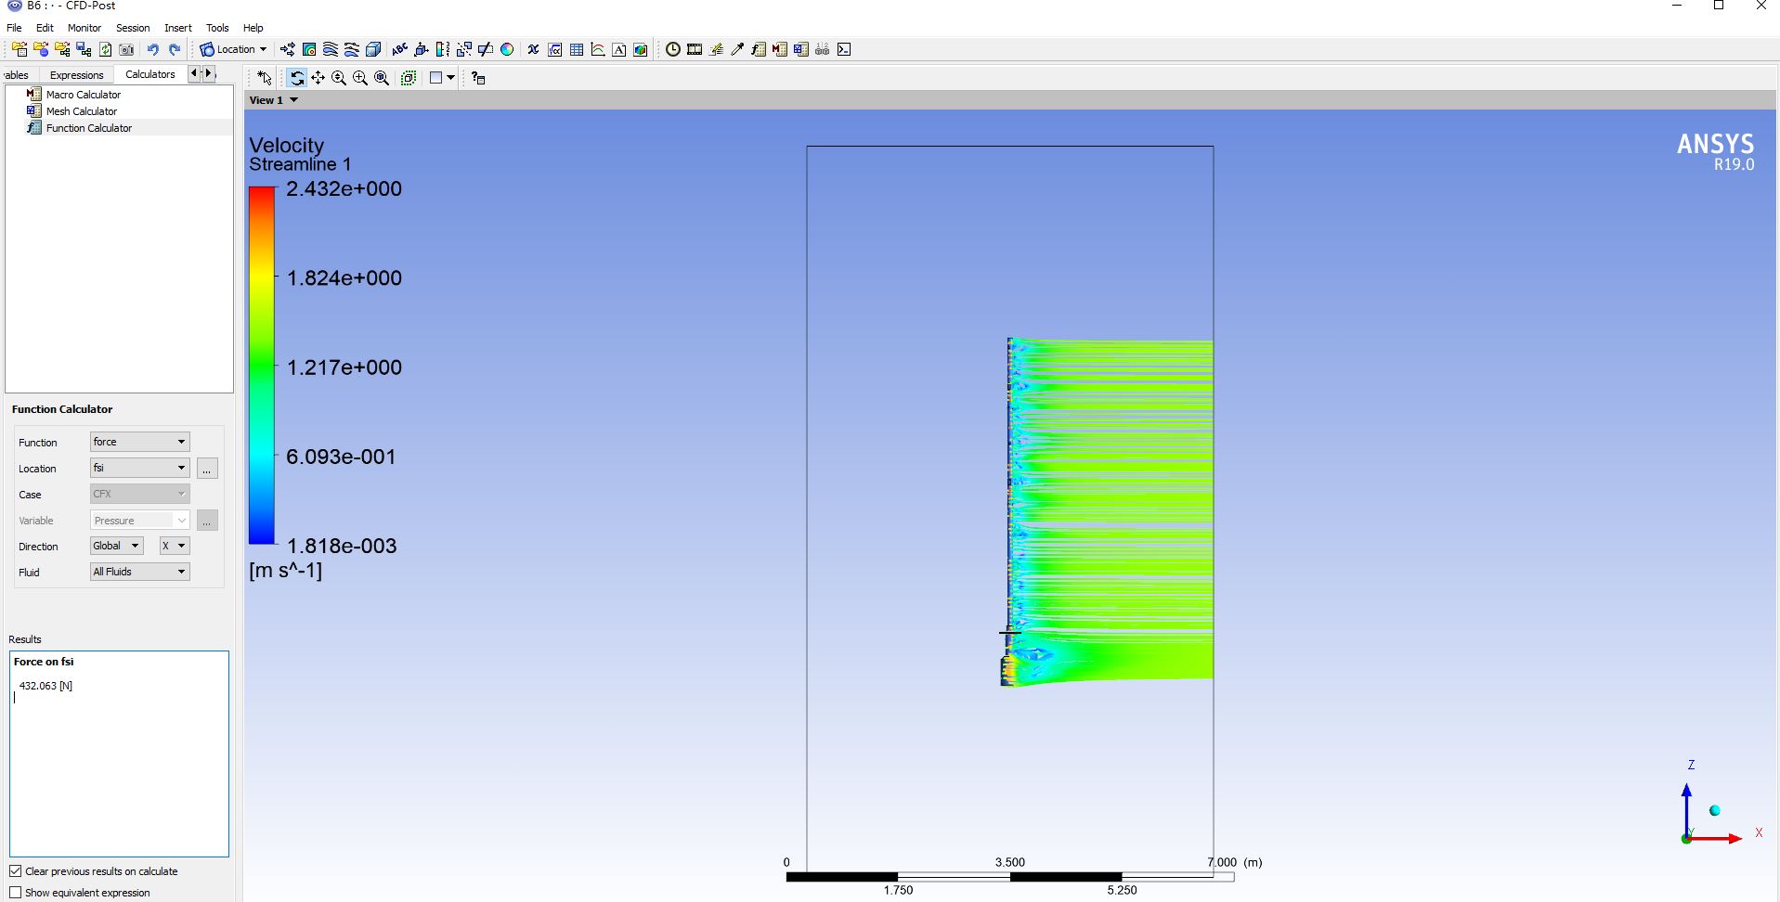Insert a Volume Rendering object
The image size is (1780, 902).
click(373, 49)
